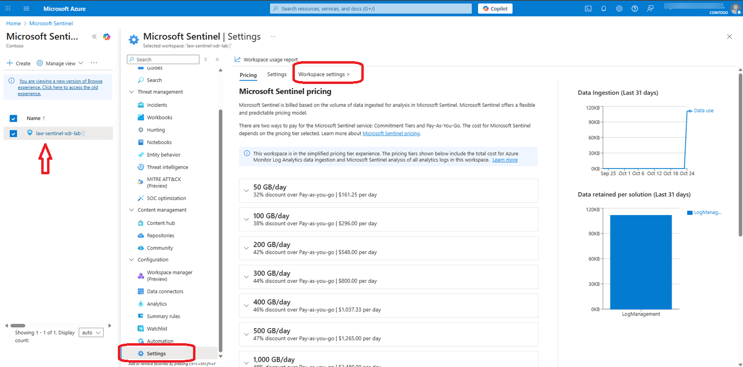
Task: Open Cloud Shell icon in top bar
Action: pyautogui.click(x=588, y=9)
